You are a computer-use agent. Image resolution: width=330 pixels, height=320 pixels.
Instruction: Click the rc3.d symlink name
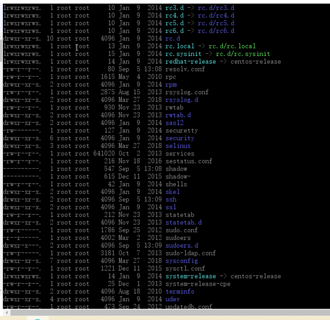tap(174, 8)
